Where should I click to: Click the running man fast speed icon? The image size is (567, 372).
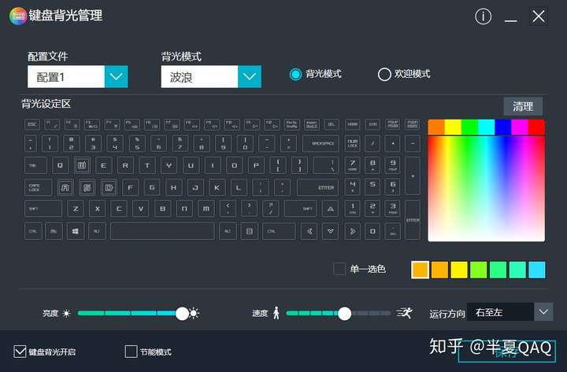(404, 313)
